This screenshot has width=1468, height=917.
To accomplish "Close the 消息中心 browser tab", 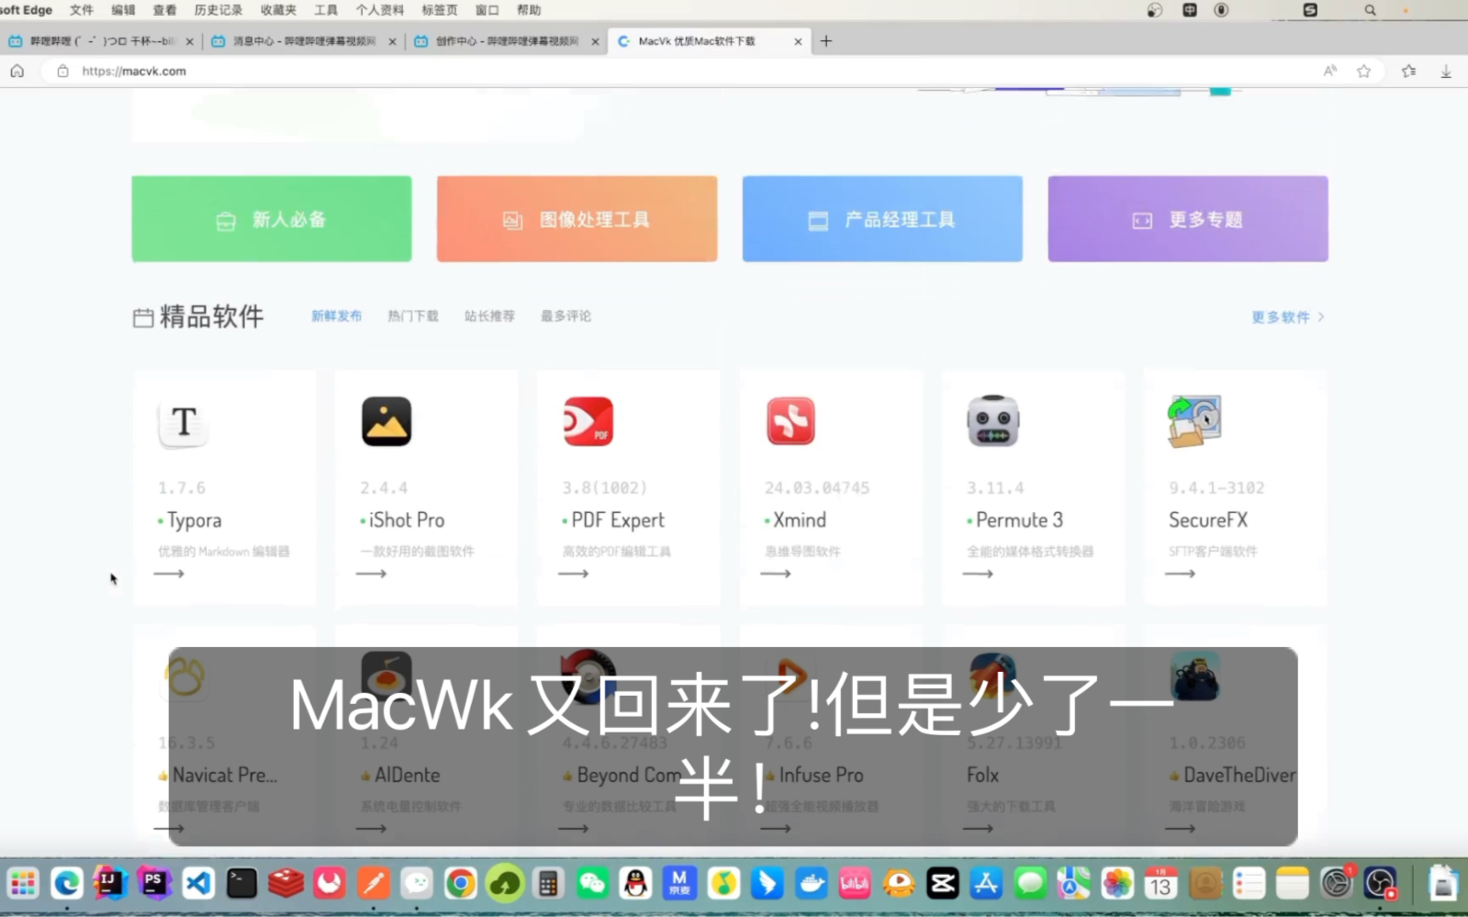I will click(392, 41).
